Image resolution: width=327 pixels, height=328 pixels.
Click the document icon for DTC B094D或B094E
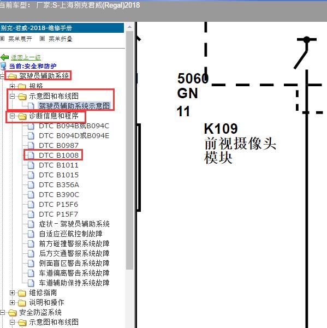click(x=31, y=136)
